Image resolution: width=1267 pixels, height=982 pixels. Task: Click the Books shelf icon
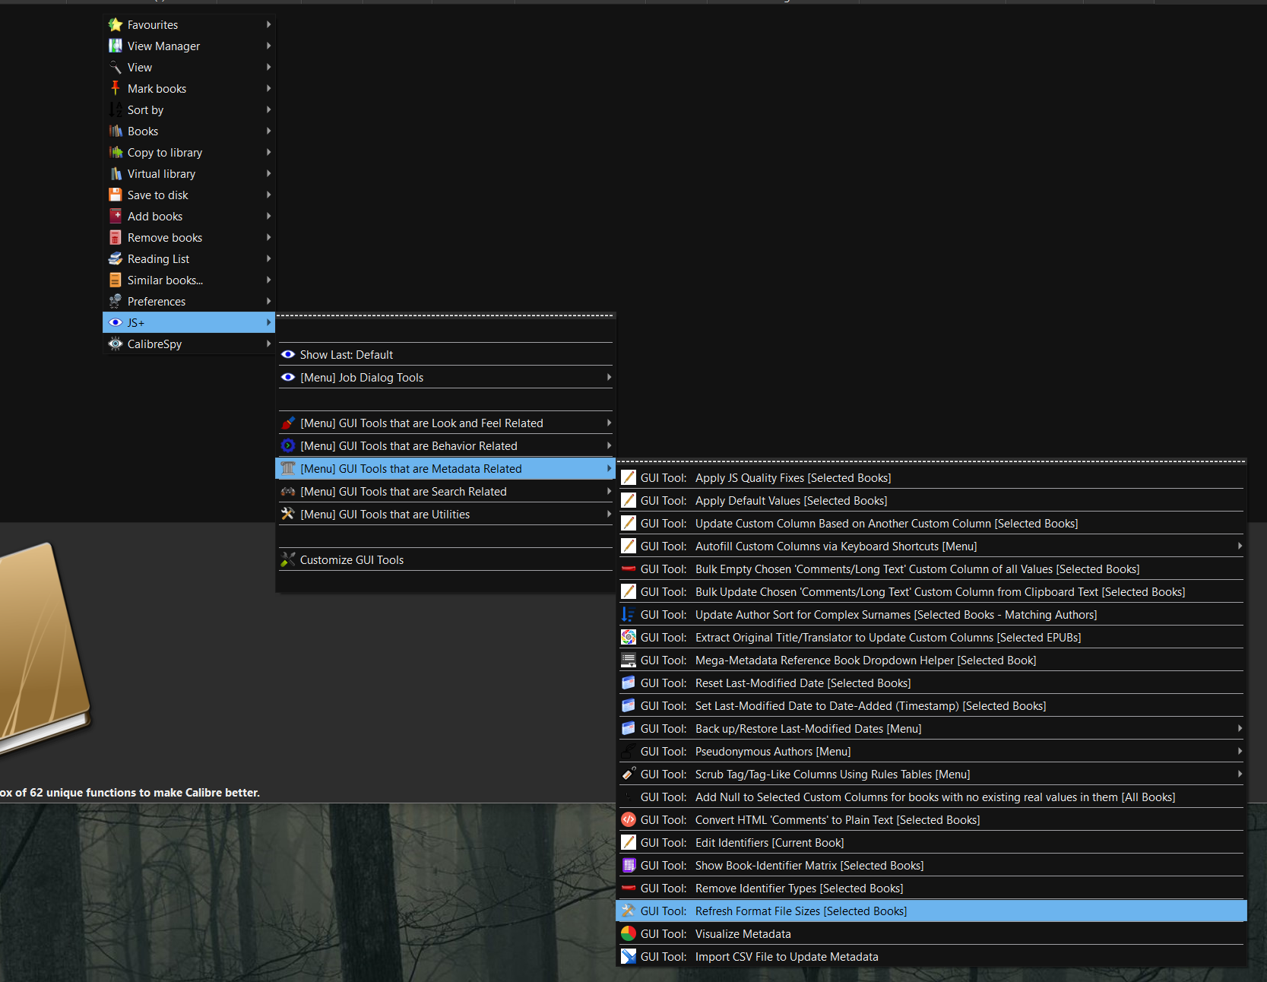click(116, 131)
